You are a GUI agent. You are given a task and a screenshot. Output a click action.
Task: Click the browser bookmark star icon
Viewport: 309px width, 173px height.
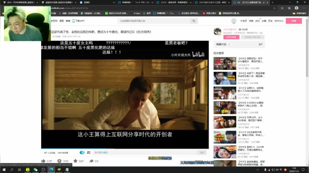pyautogui.click(x=274, y=8)
